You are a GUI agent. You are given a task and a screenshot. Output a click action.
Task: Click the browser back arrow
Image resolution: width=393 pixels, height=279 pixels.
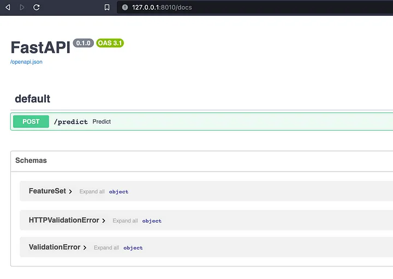pos(8,8)
